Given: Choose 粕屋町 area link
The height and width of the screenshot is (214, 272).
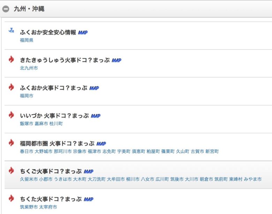Looking at the screenshot, I should point(153,151).
